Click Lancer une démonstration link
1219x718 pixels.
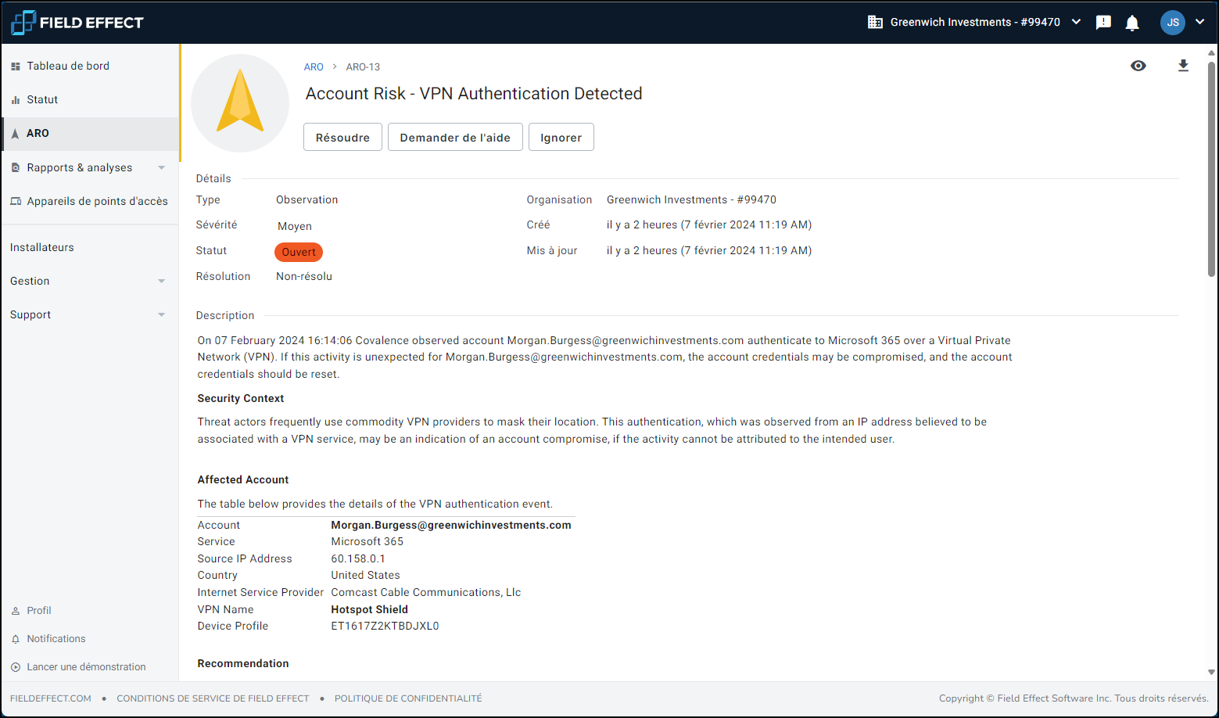(86, 667)
